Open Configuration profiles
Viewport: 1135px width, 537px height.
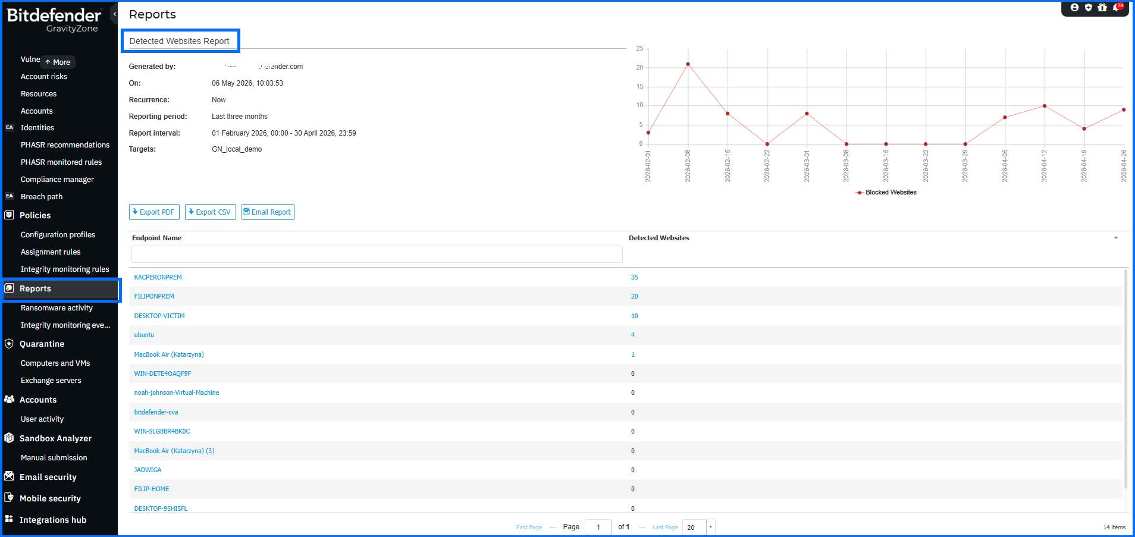tap(58, 235)
